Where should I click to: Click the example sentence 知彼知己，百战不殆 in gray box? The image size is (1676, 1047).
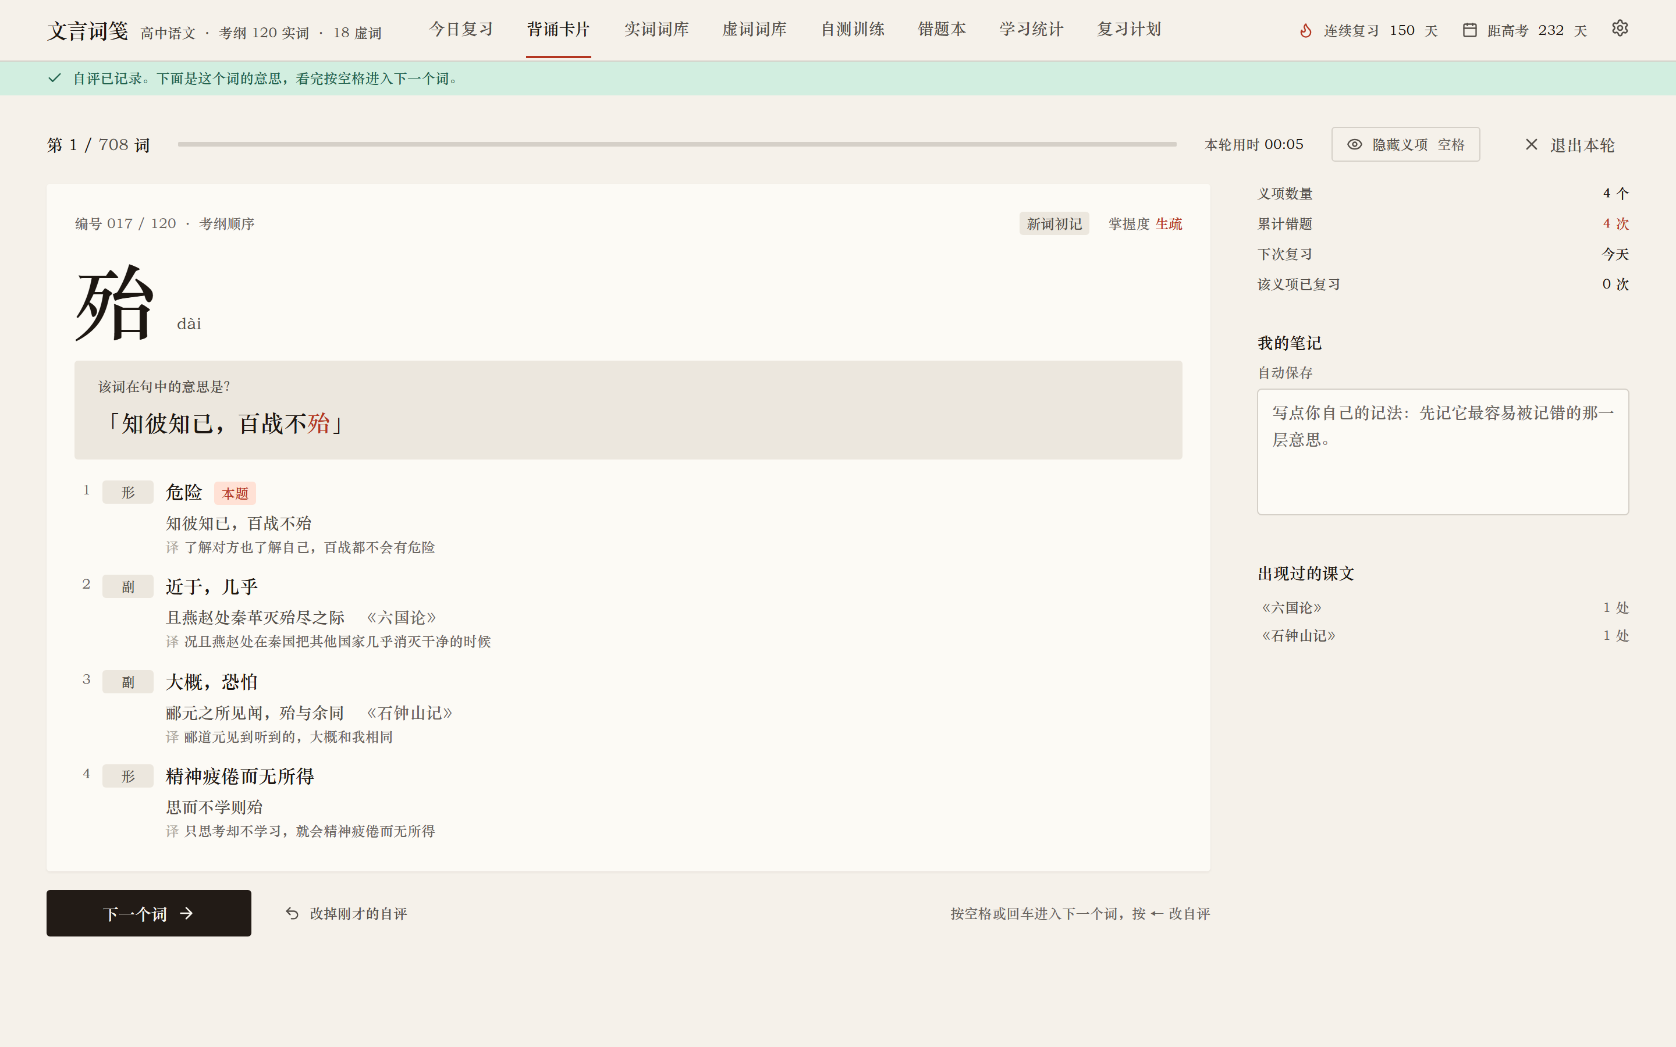(x=223, y=423)
